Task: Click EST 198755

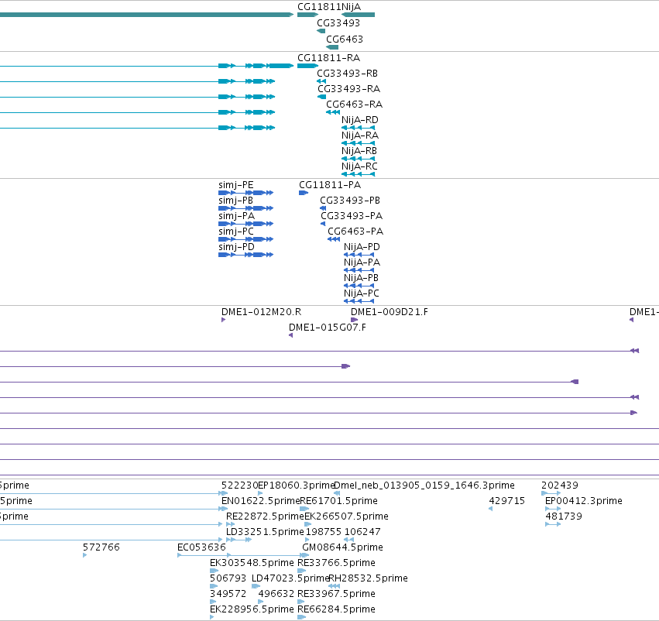Action: pyautogui.click(x=307, y=540)
